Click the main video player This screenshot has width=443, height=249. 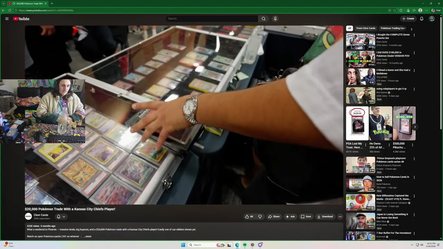point(184,115)
